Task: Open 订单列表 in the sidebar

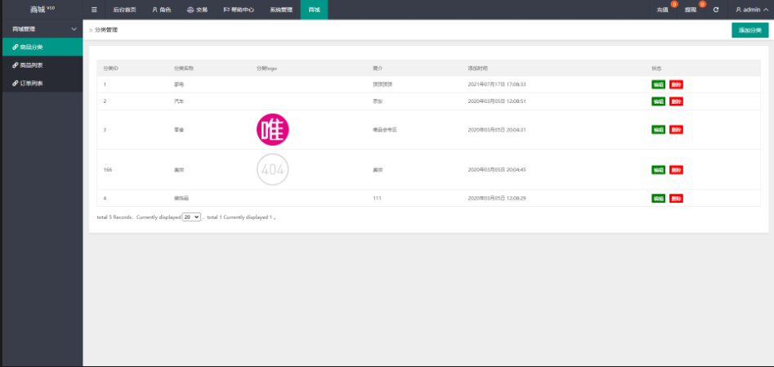Action: tap(42, 83)
